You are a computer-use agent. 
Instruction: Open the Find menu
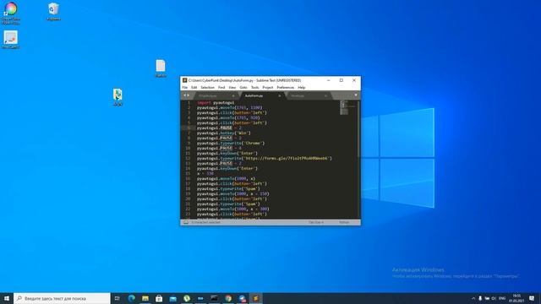221,88
